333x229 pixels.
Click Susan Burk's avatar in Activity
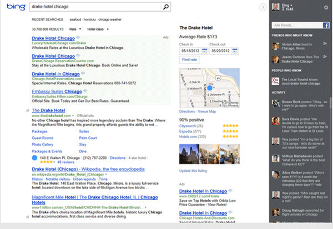pos(276,103)
